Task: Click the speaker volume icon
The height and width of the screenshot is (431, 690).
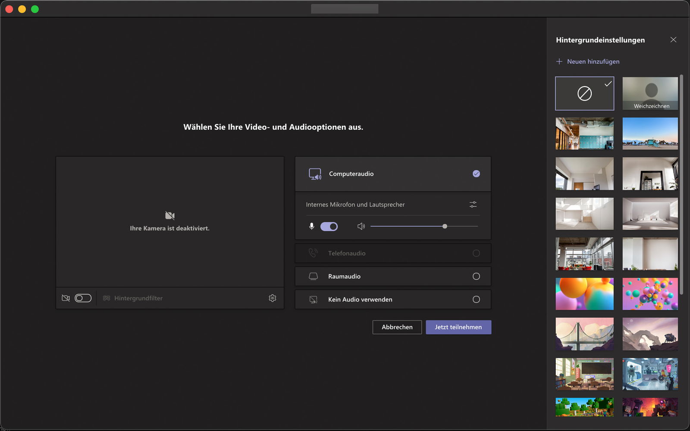Action: tap(361, 226)
